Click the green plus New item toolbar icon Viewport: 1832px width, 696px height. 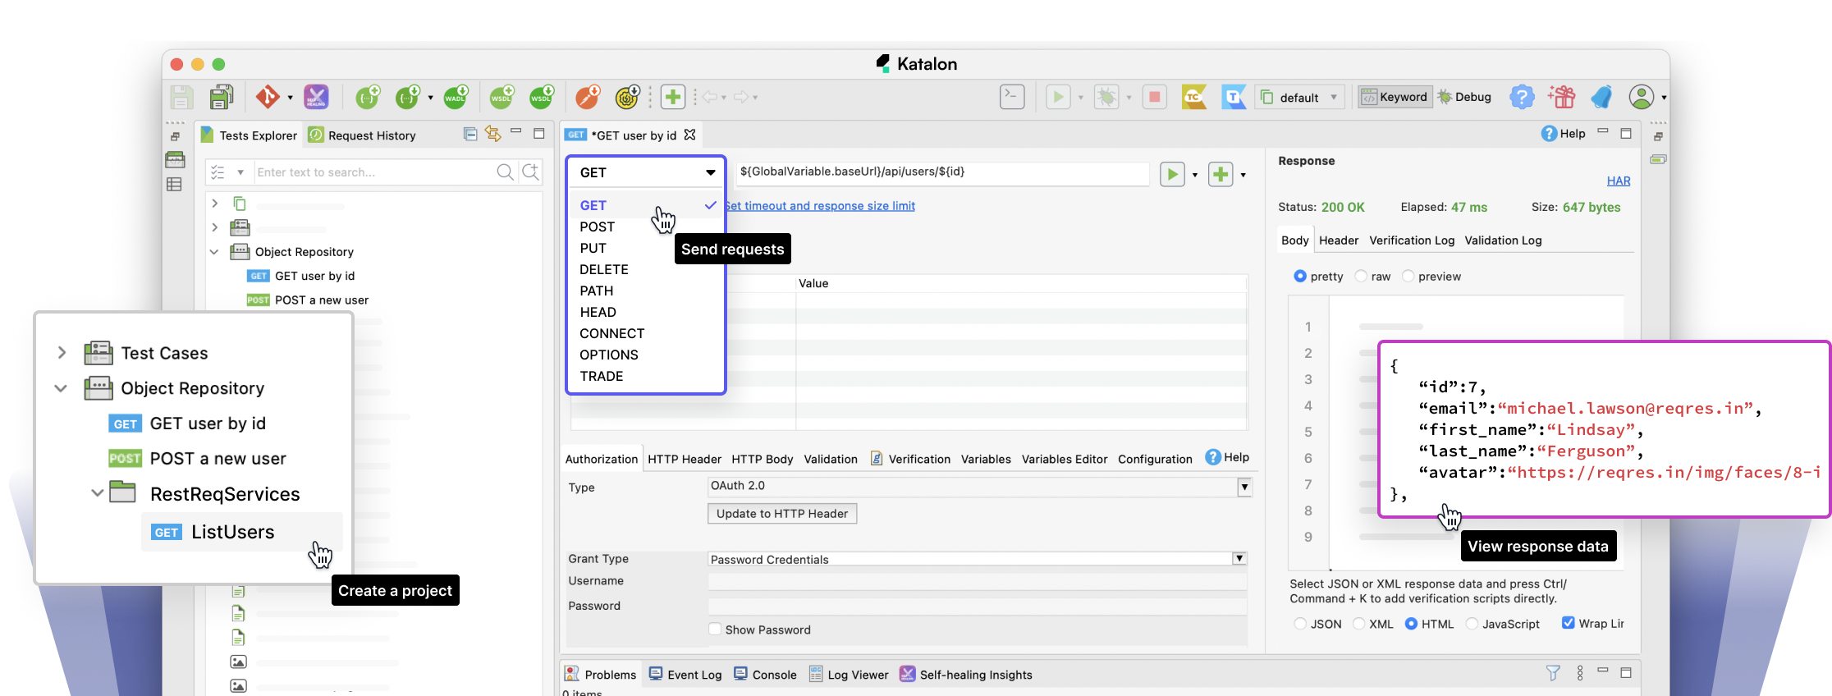pos(673,97)
